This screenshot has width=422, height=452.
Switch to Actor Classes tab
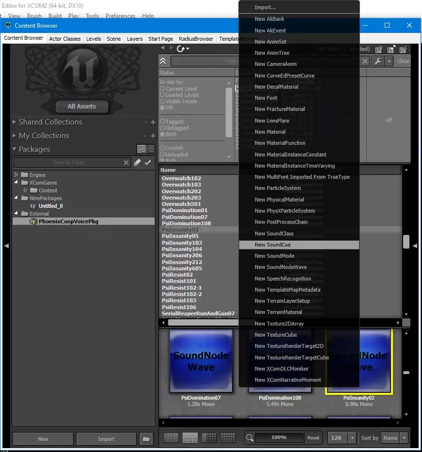tap(65, 39)
